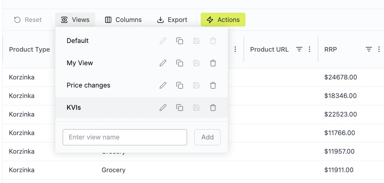Open the Product URL column options menu

click(309, 49)
